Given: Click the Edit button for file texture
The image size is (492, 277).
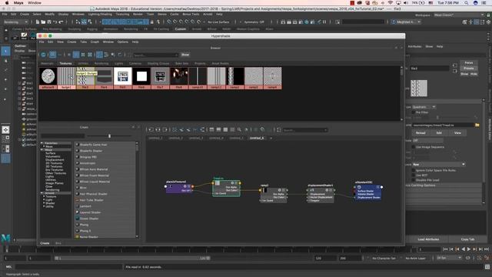Looking at the screenshot, I should (x=439, y=133).
